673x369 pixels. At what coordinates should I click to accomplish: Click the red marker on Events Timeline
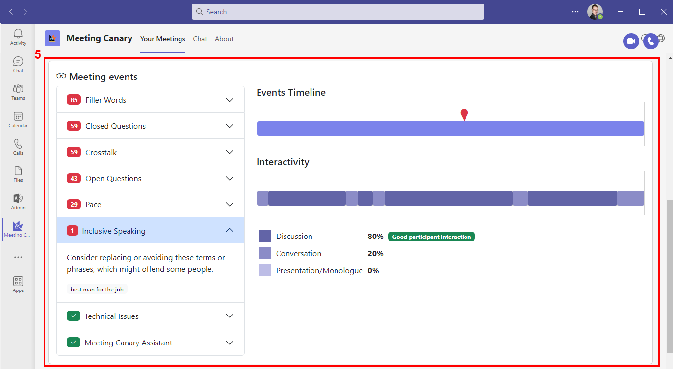[464, 115]
